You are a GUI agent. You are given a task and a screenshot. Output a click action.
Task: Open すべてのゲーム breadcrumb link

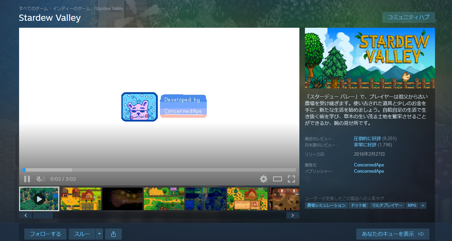coord(33,8)
